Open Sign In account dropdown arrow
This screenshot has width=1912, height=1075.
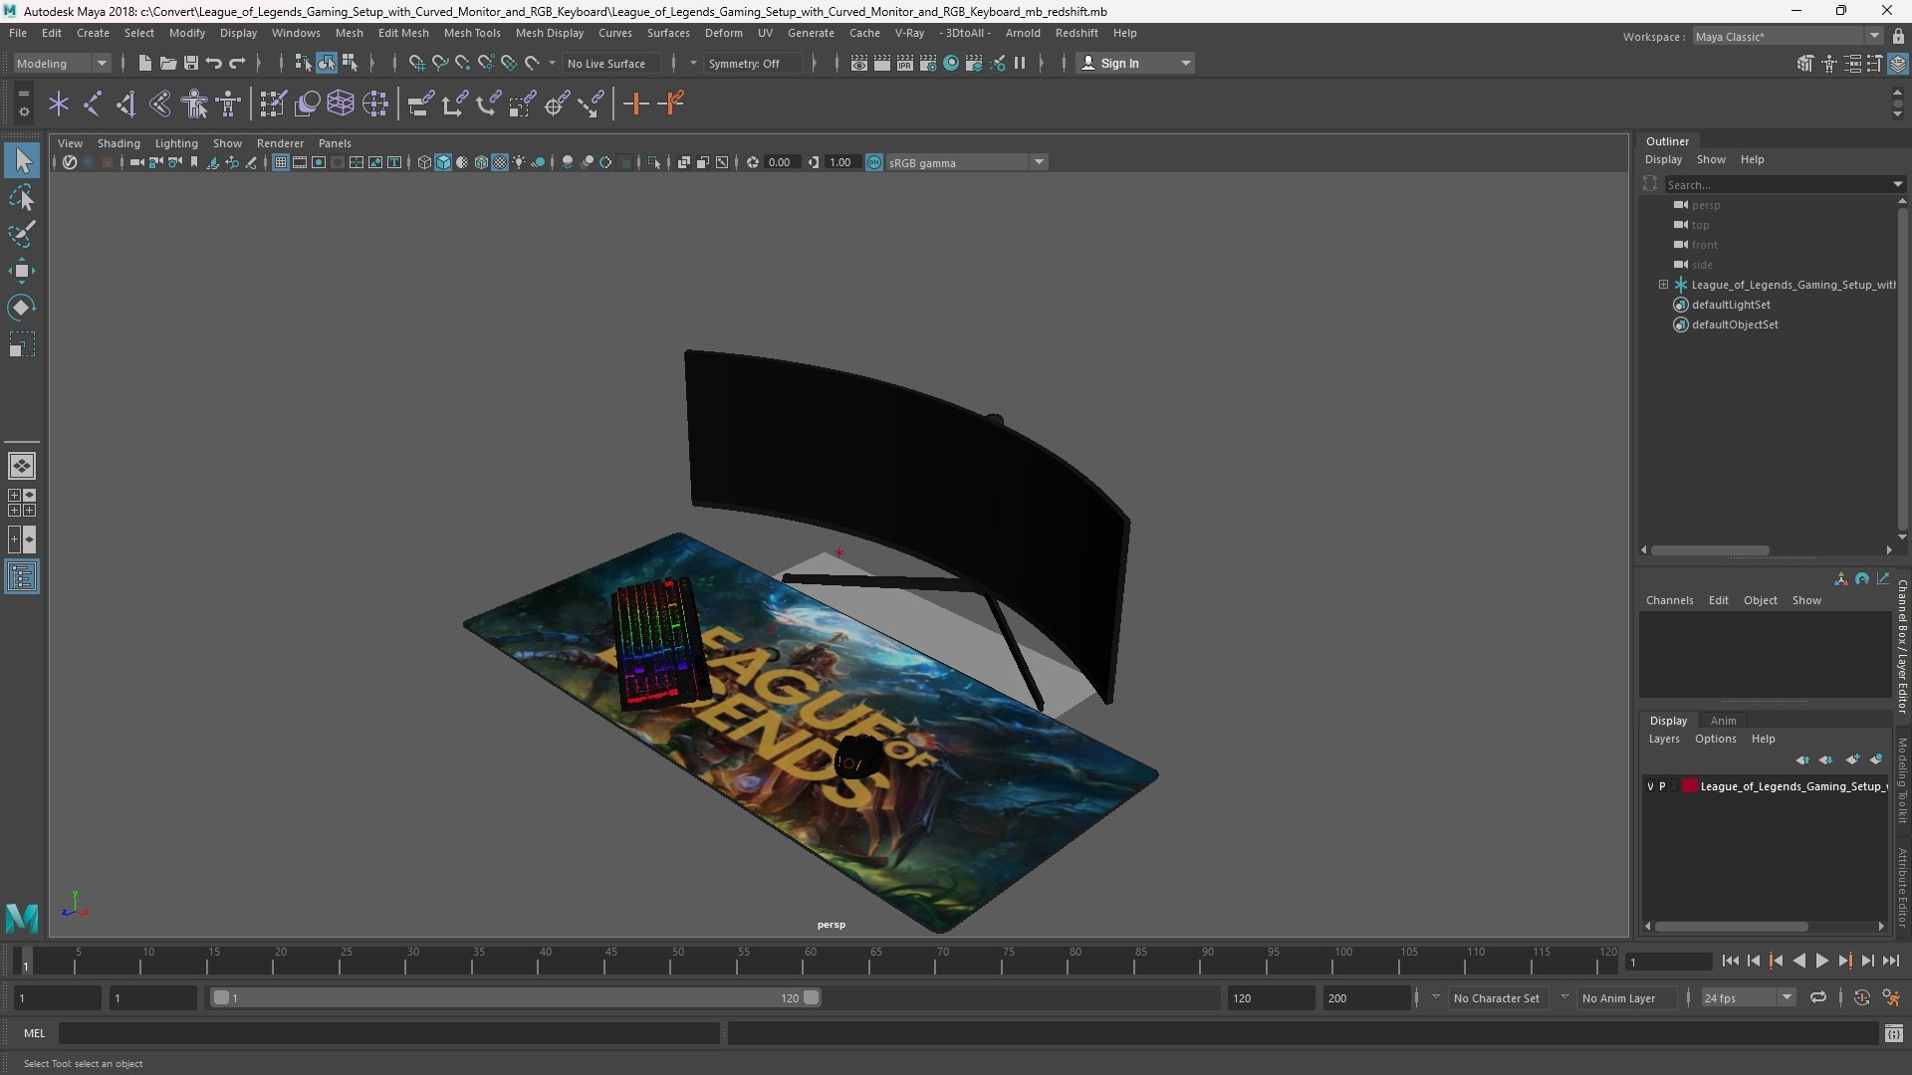pos(1185,63)
